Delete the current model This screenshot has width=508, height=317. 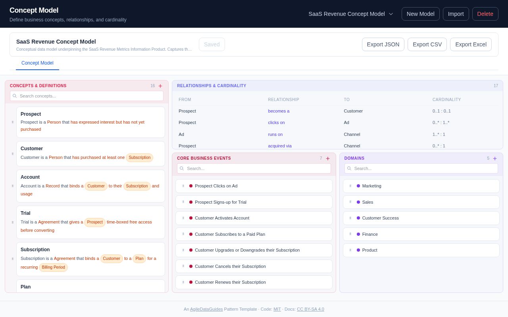point(485,14)
